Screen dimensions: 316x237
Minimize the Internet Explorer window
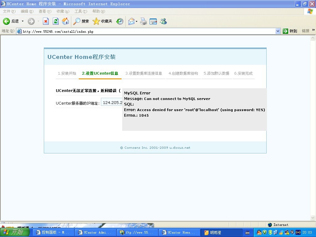(297, 4)
